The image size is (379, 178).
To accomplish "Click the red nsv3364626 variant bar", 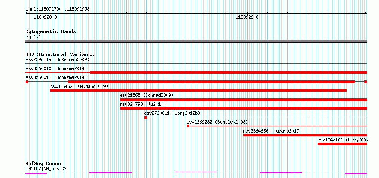I will (x=198, y=90).
